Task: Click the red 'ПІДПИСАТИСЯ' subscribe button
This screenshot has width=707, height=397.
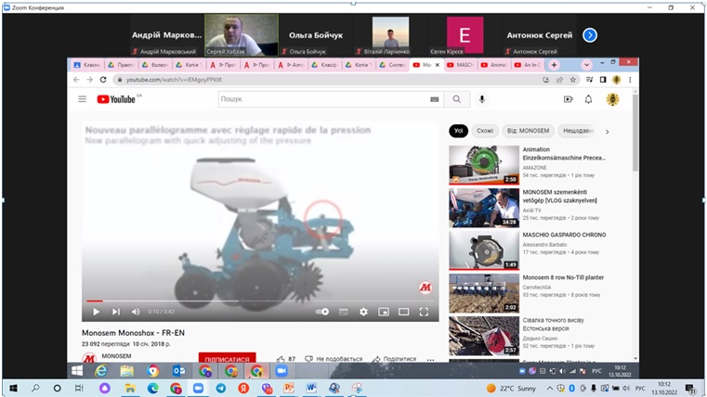Action: 227,358
